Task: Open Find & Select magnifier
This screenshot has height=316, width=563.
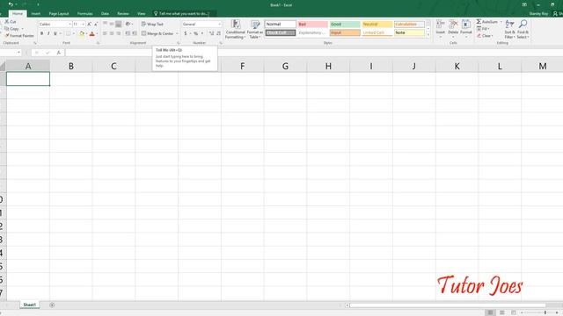Action: 523,29
